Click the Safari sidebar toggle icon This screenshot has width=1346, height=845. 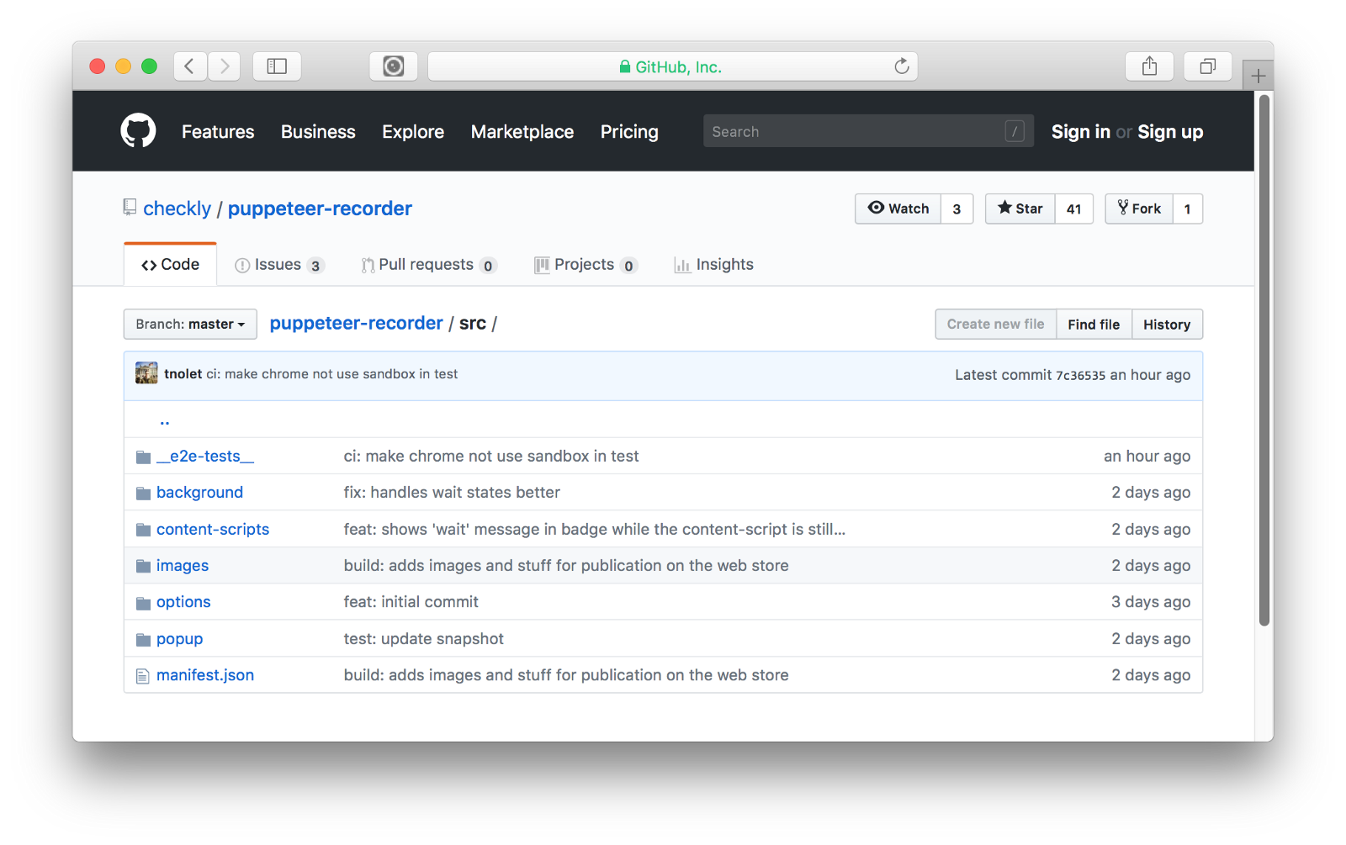(277, 66)
